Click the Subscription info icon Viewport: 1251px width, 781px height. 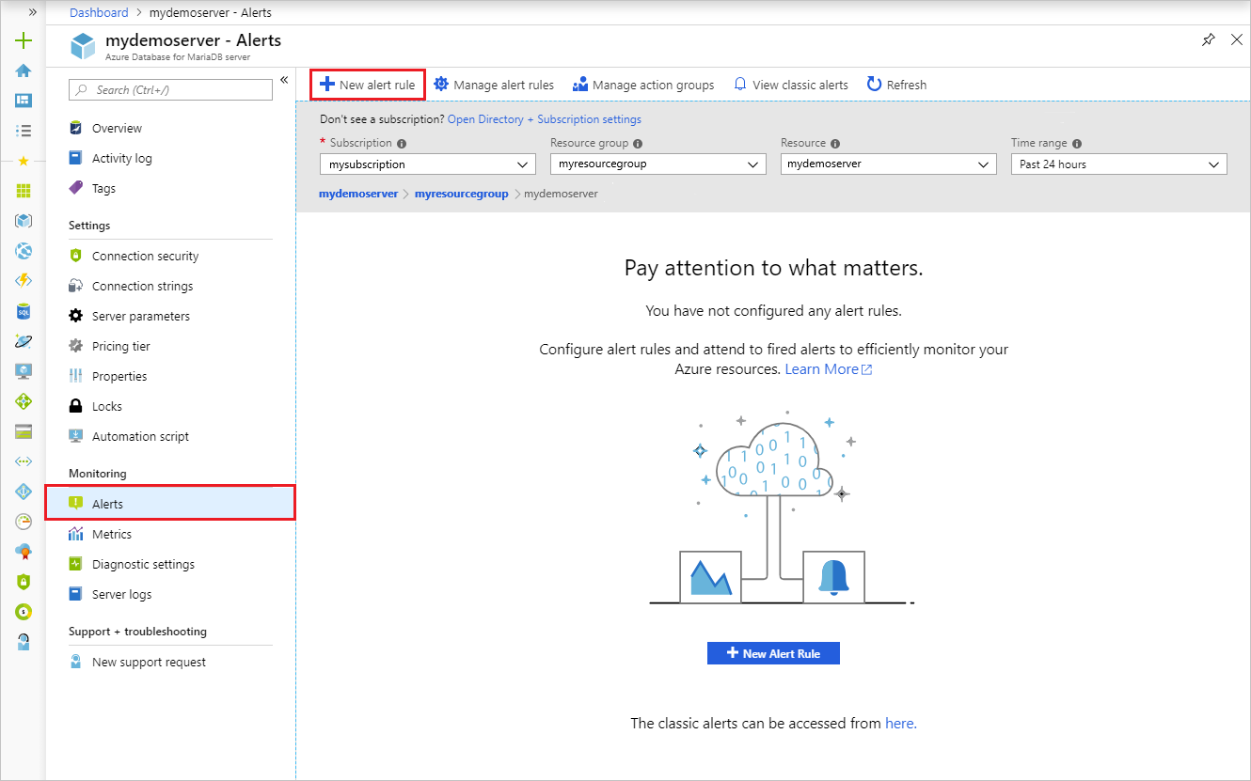[x=402, y=144]
